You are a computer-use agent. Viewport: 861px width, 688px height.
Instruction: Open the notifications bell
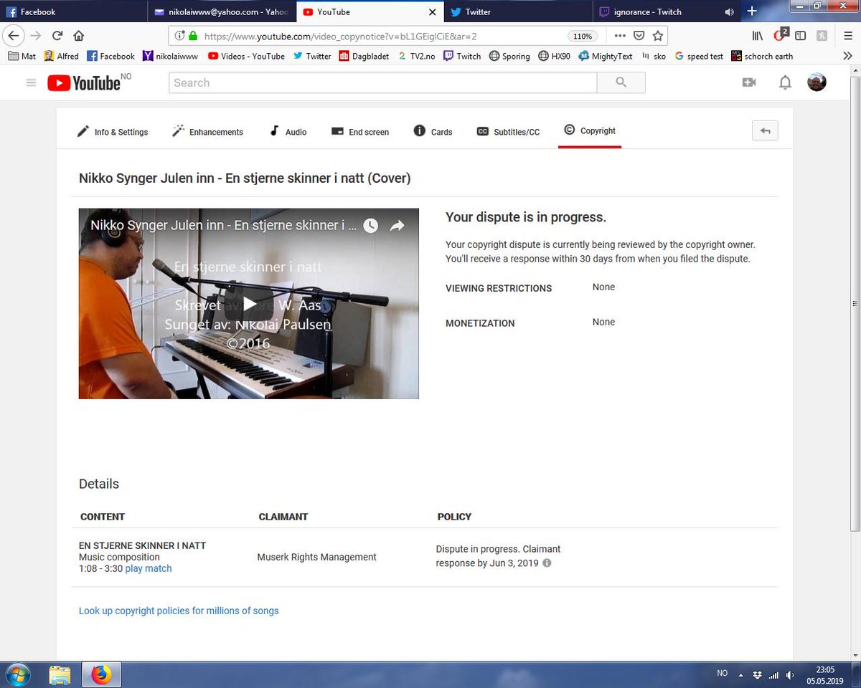[785, 82]
